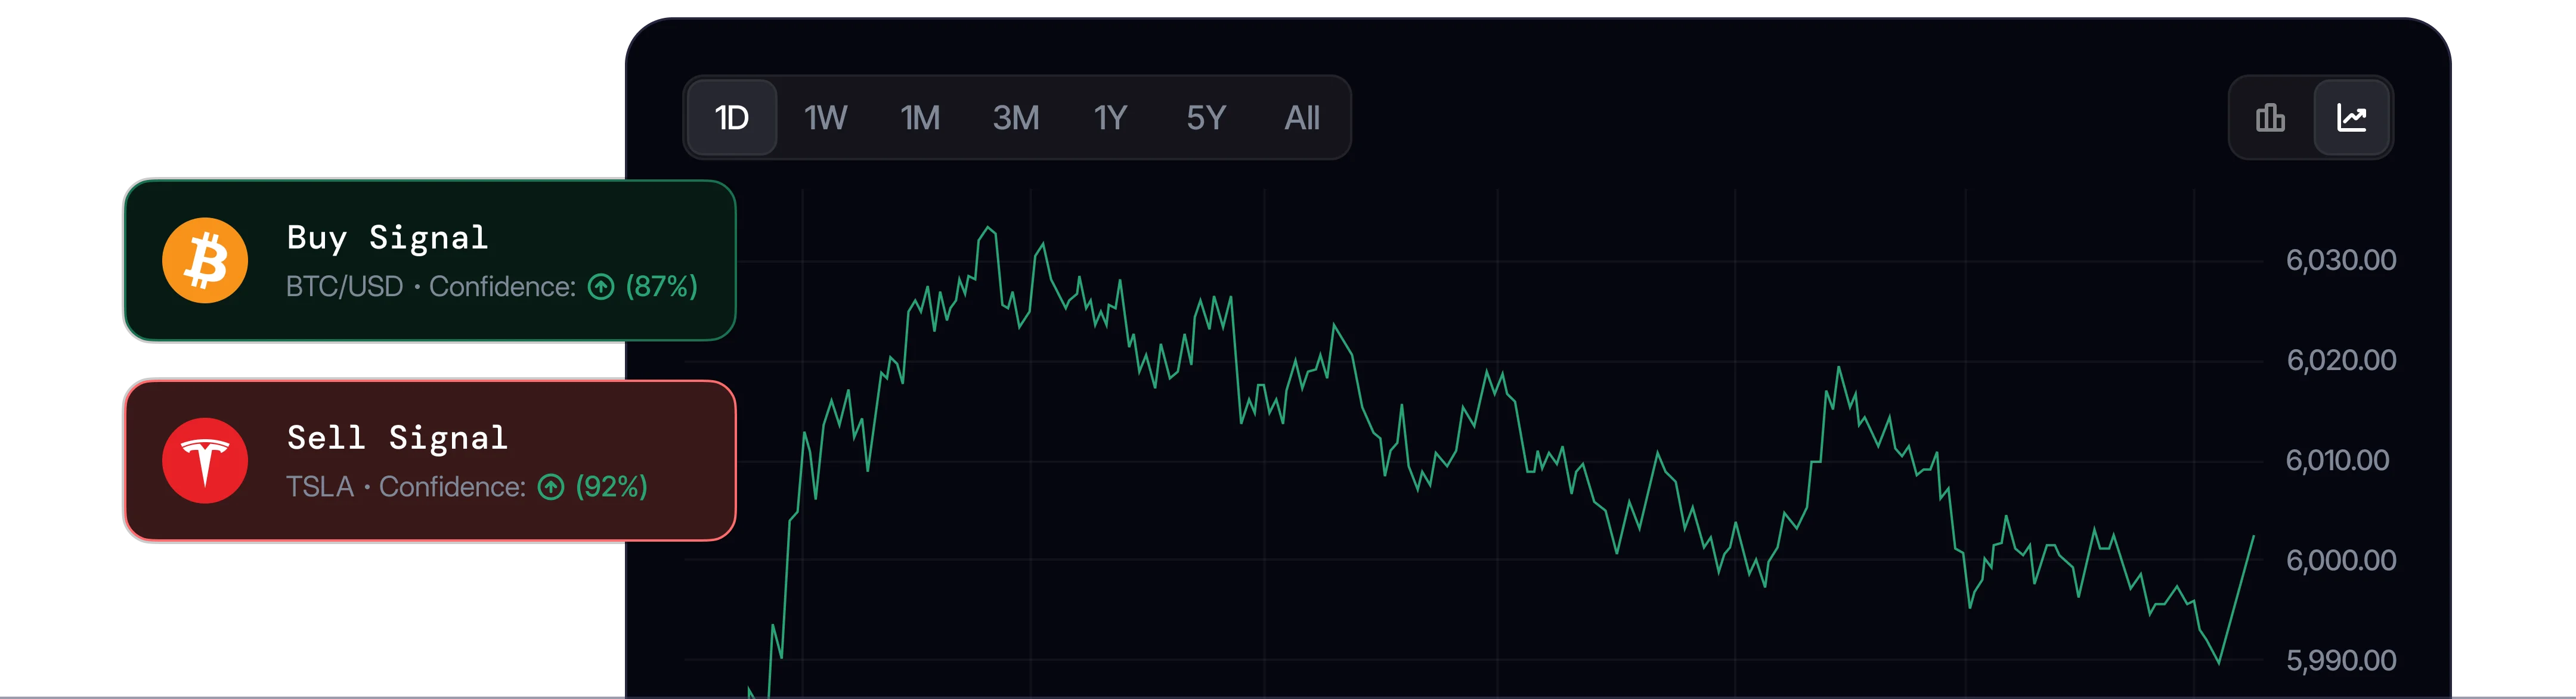Choose the 3M time range

[1016, 118]
